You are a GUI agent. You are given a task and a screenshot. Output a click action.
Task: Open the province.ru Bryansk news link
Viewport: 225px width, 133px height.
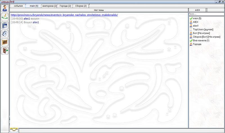pyautogui.click(x=64, y=15)
